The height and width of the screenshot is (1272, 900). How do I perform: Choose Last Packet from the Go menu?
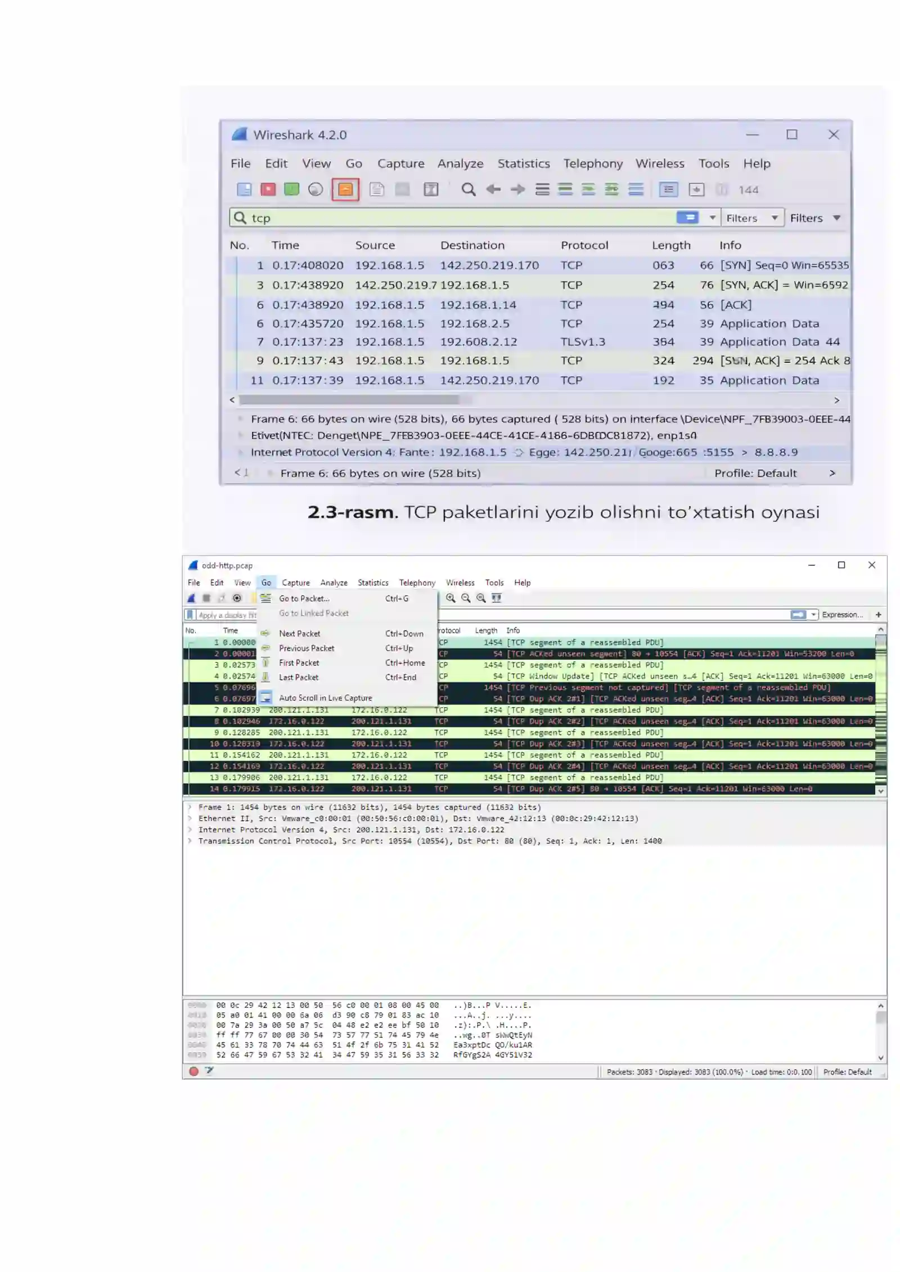298,678
